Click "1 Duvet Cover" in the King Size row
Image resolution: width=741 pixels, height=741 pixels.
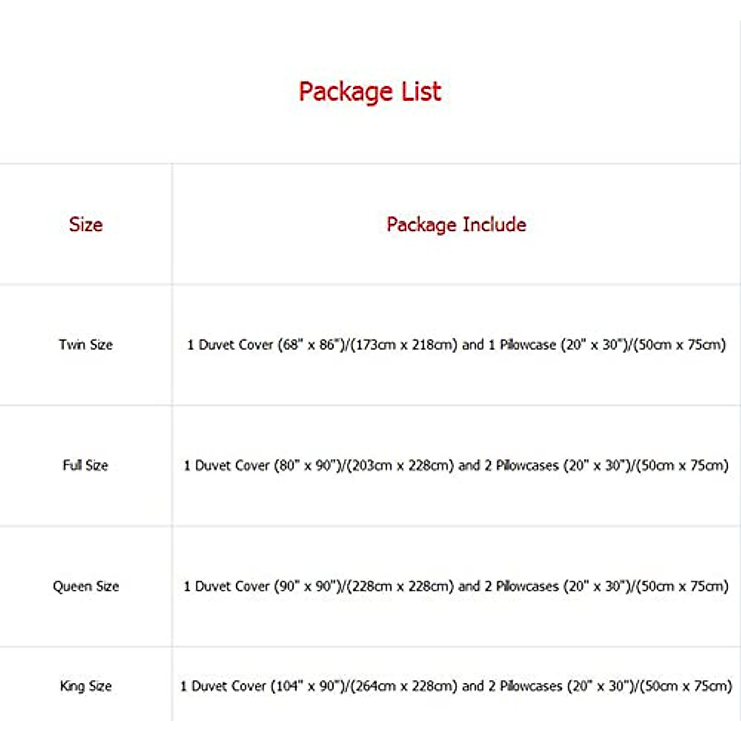click(223, 686)
